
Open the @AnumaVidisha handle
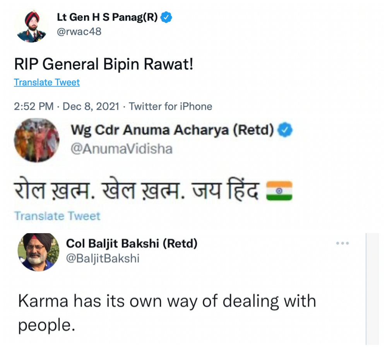121,149
